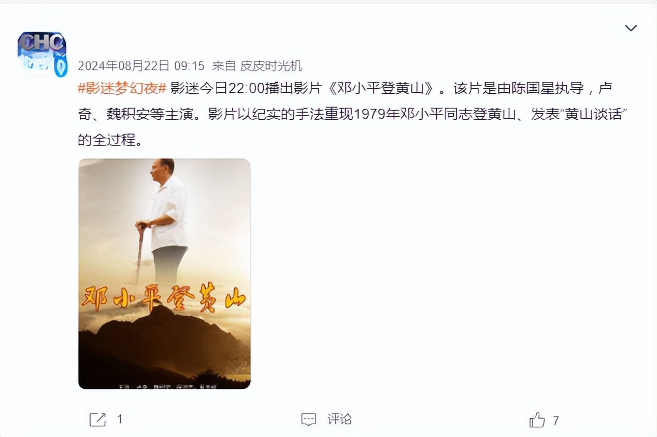This screenshot has width=657, height=437.
Task: Click the like count number 7
Action: pyautogui.click(x=556, y=420)
